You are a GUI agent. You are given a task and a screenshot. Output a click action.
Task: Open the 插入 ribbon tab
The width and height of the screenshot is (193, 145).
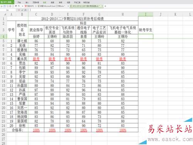point(27,2)
